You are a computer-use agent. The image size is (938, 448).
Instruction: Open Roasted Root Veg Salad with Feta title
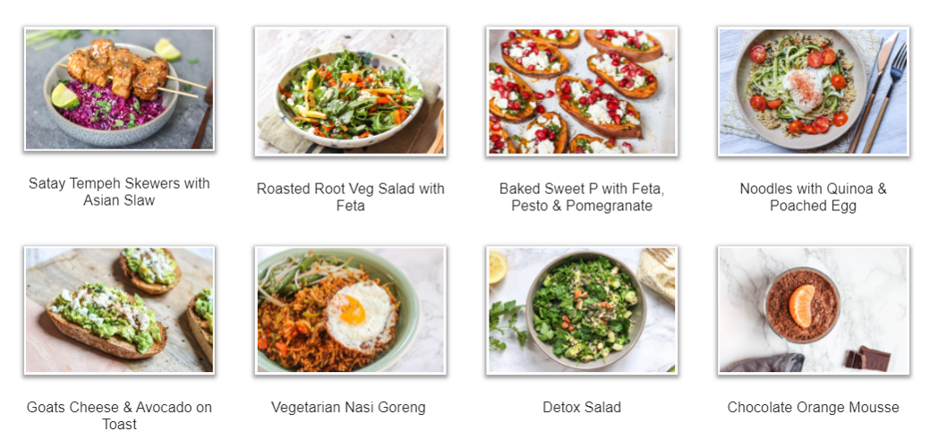pos(350,197)
